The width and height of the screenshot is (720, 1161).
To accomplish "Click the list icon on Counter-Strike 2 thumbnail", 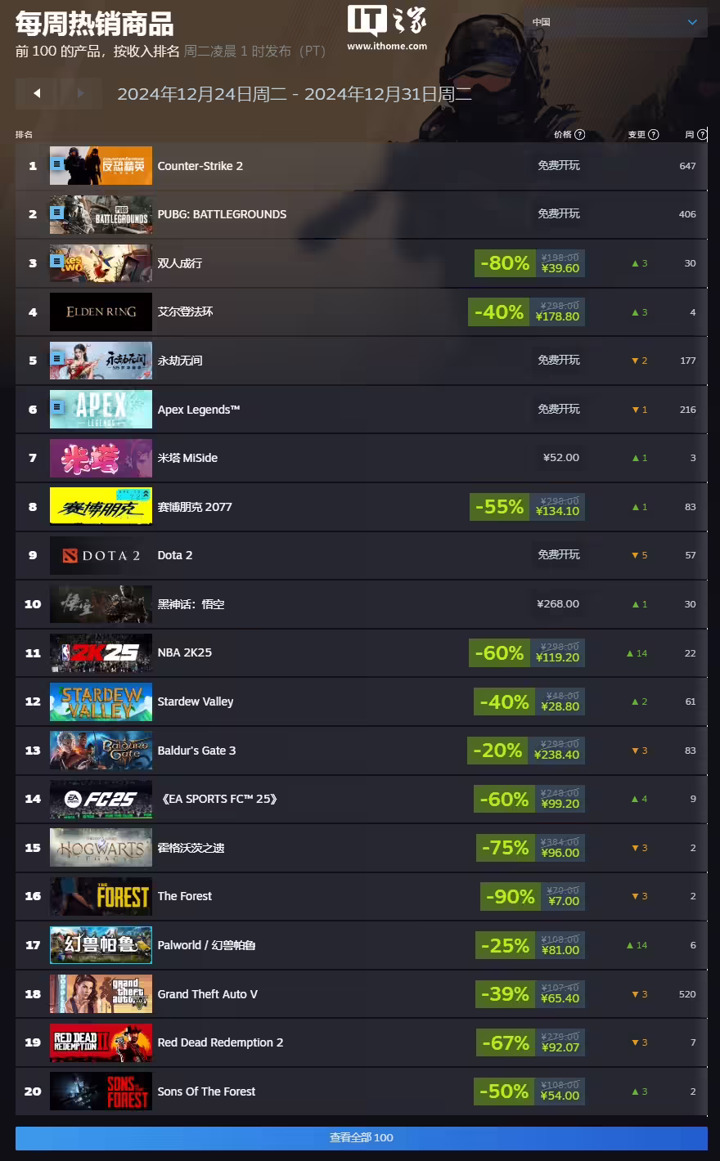I will pyautogui.click(x=56, y=164).
